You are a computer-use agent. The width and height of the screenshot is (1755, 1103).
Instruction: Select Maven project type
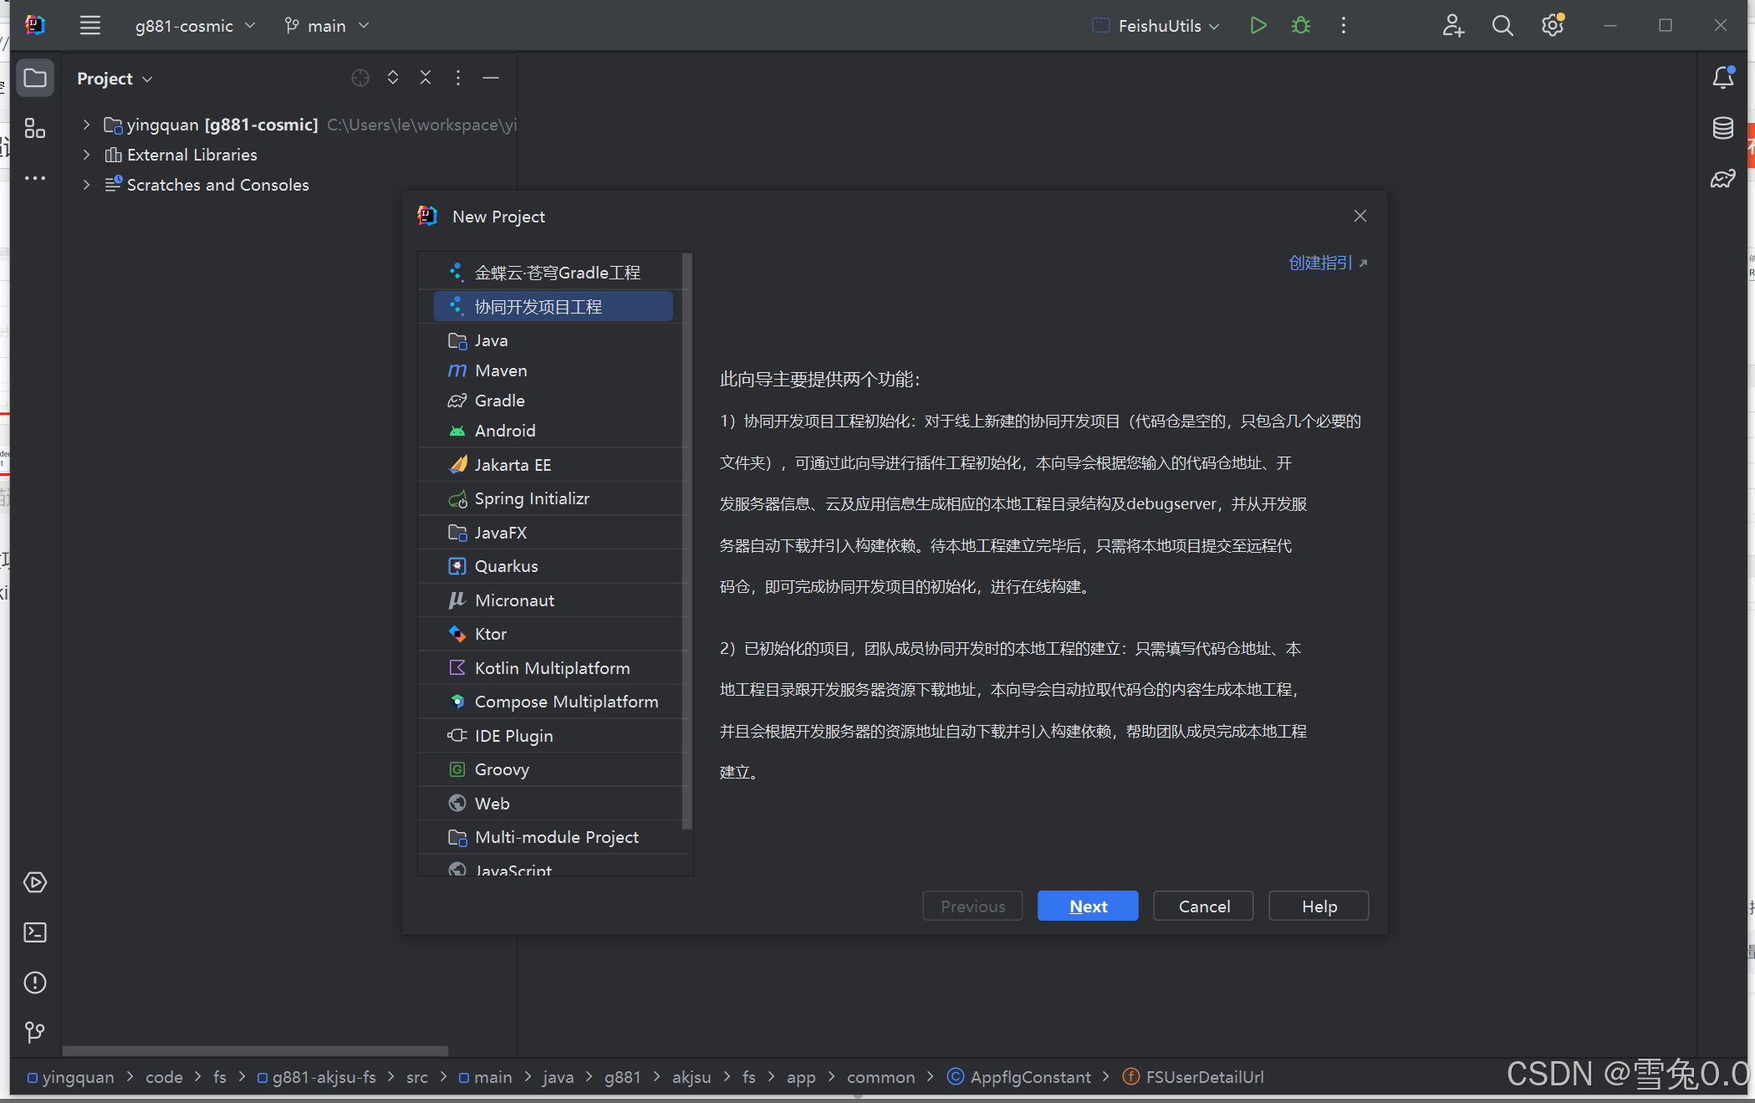553,370
